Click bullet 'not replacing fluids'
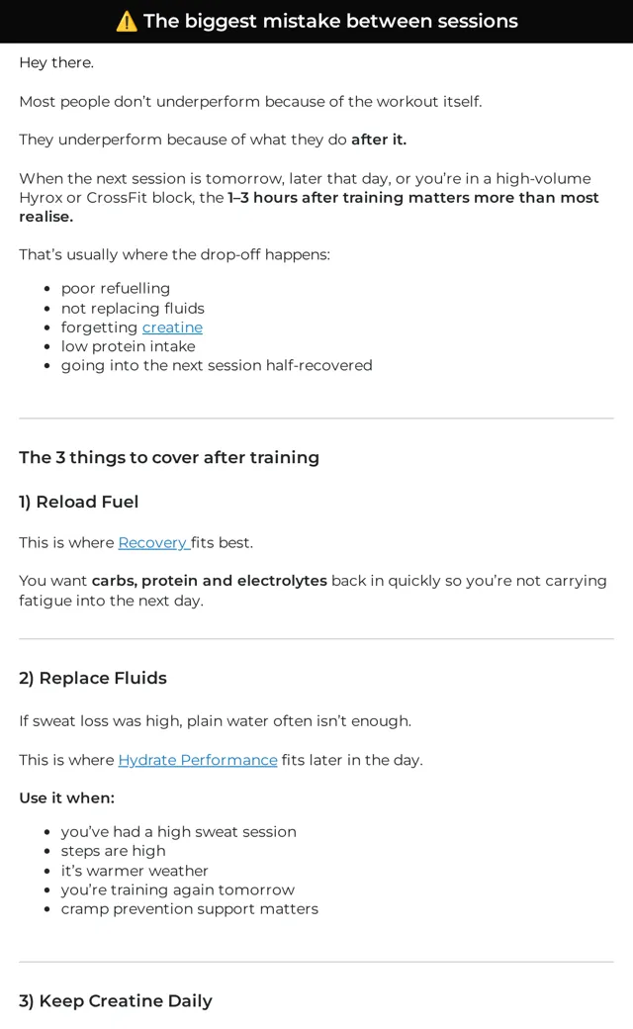633x1029 pixels. [x=133, y=309]
